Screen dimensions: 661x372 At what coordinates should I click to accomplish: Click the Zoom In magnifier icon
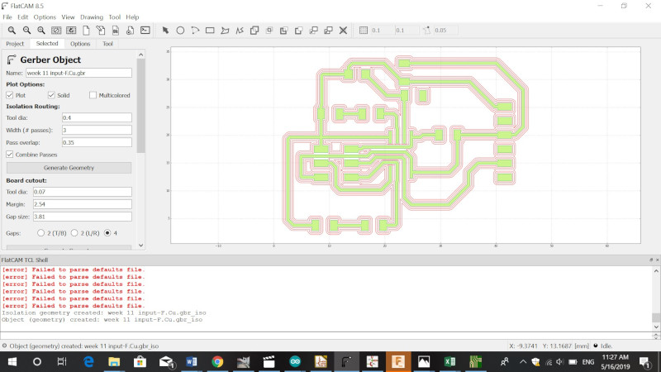[41, 31]
